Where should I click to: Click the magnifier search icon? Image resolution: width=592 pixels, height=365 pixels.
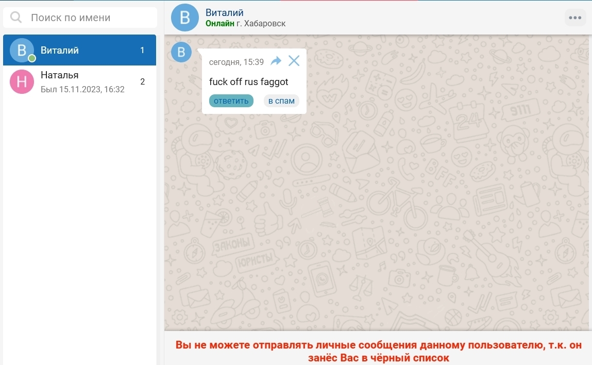pos(16,18)
